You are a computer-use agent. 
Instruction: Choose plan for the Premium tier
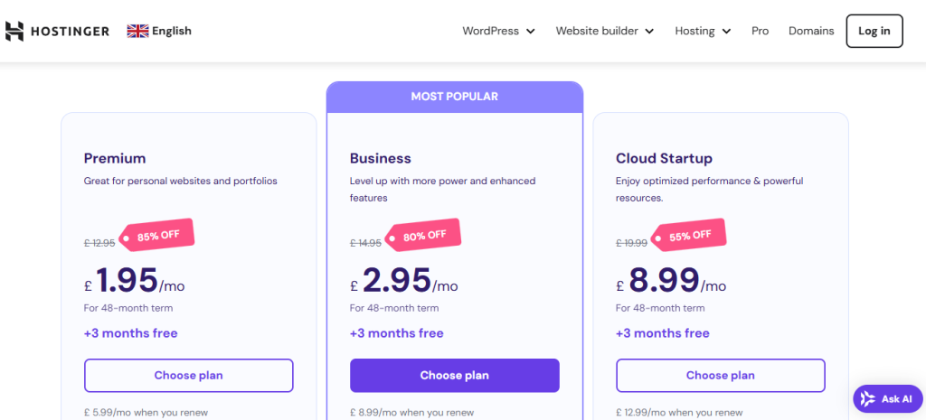pos(188,376)
